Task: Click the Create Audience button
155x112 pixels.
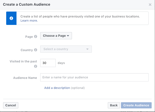Action: point(136,105)
